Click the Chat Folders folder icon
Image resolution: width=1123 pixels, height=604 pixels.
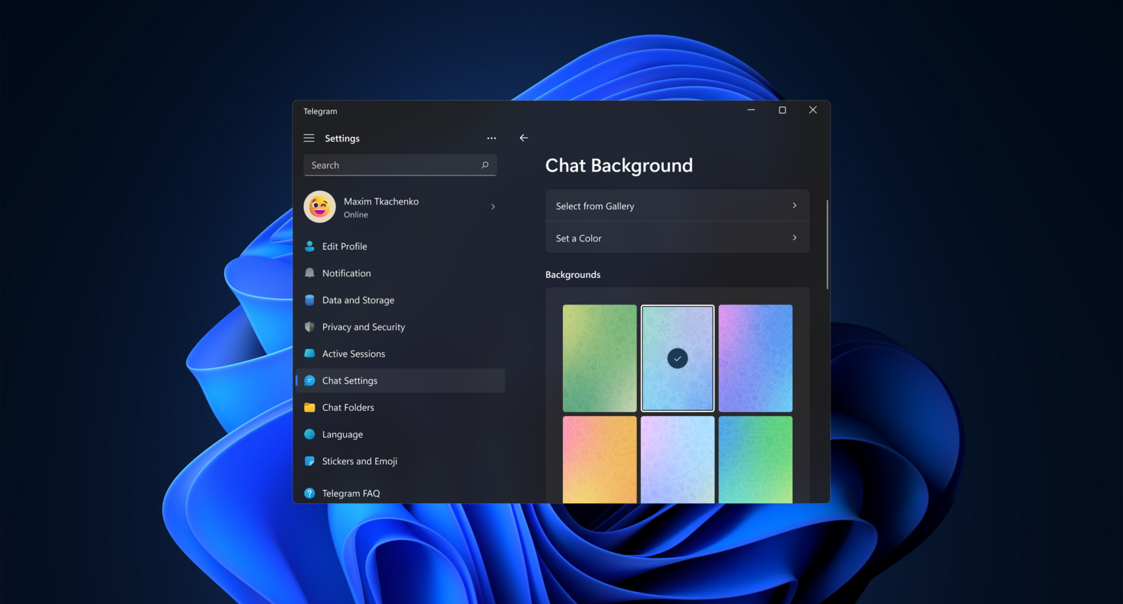click(x=309, y=408)
